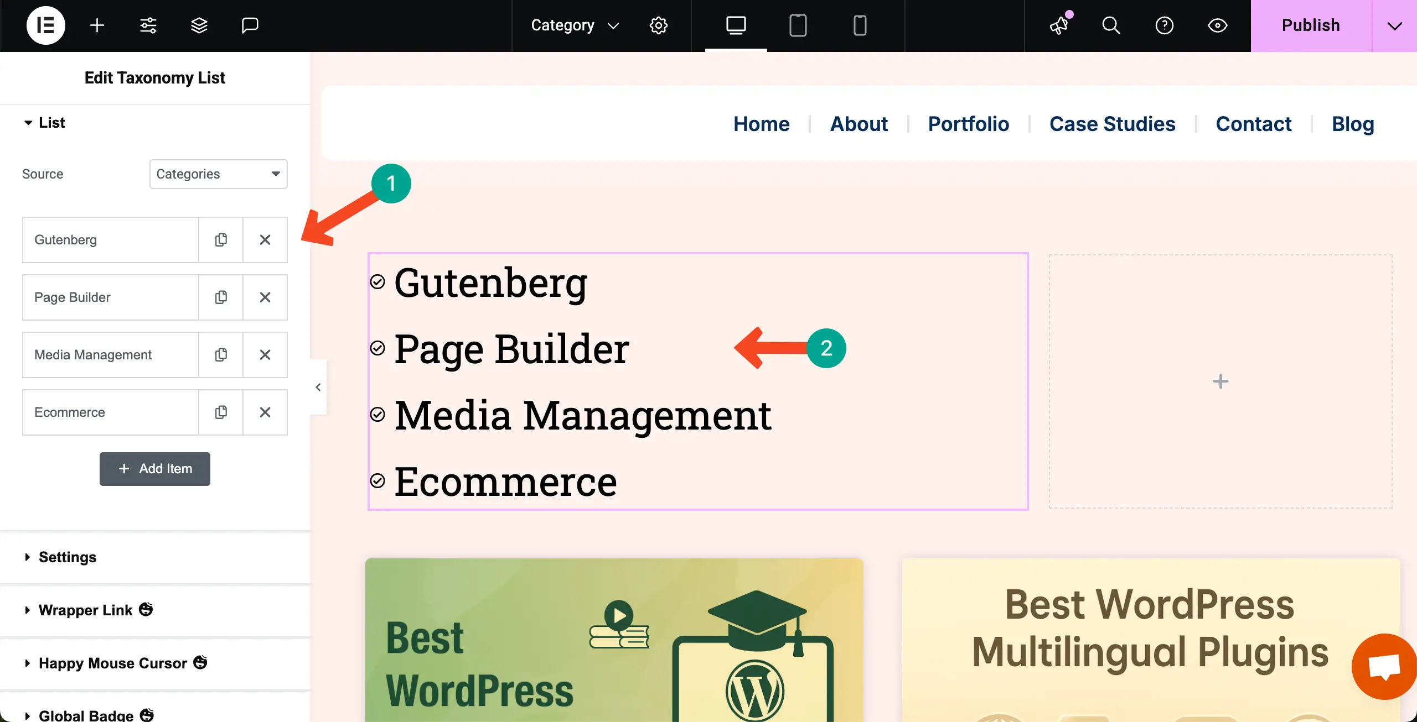Remove the Gutenberg list item
Image resolution: width=1417 pixels, height=722 pixels.
265,240
